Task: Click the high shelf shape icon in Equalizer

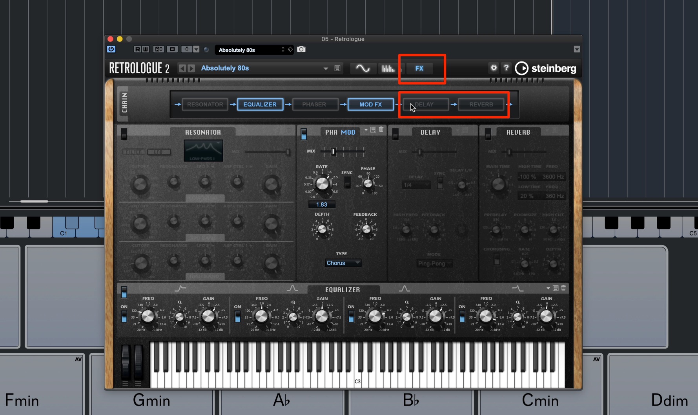Action: pyautogui.click(x=518, y=289)
